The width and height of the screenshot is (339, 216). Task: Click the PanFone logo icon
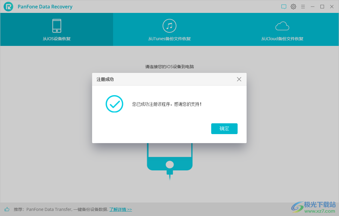pyautogui.click(x=8, y=7)
